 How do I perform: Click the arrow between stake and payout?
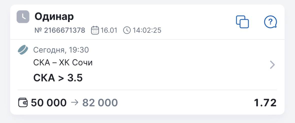(75, 103)
